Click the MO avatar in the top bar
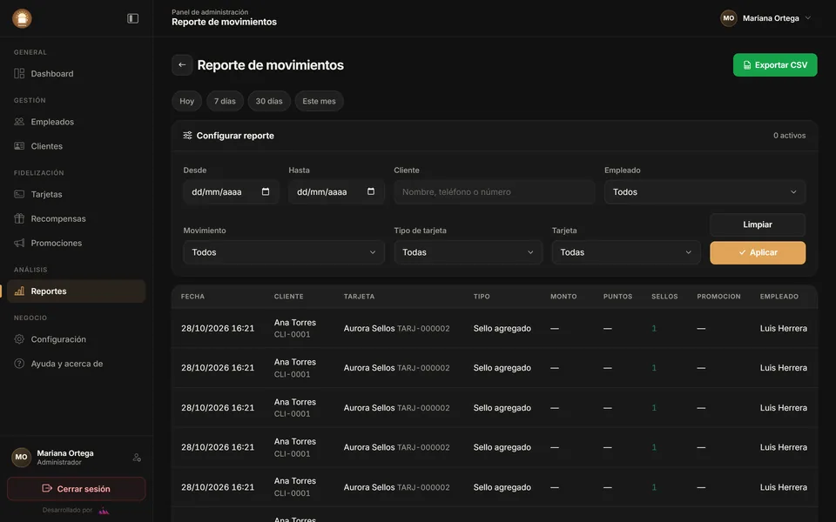836x522 pixels. [x=728, y=18]
